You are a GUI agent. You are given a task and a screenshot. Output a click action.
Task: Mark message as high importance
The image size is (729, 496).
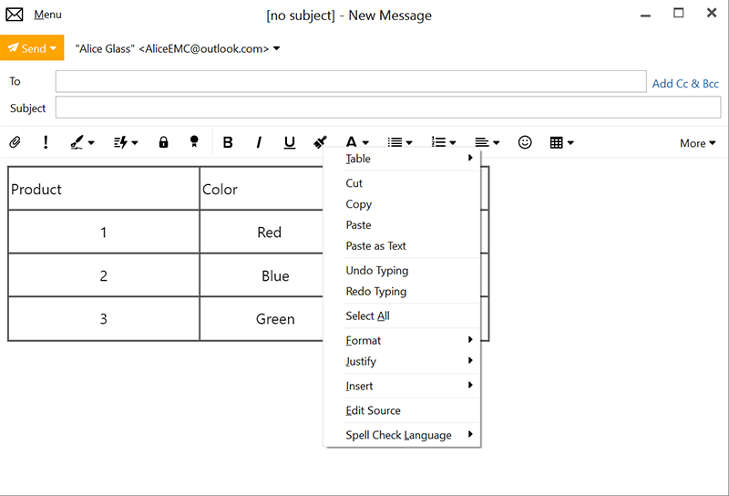(x=45, y=142)
